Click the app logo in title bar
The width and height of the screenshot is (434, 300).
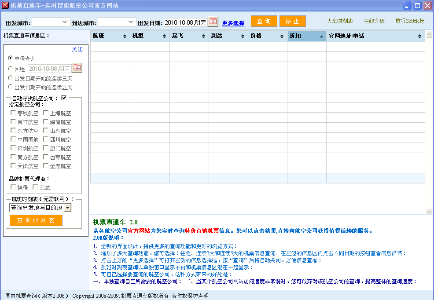click(x=5, y=5)
